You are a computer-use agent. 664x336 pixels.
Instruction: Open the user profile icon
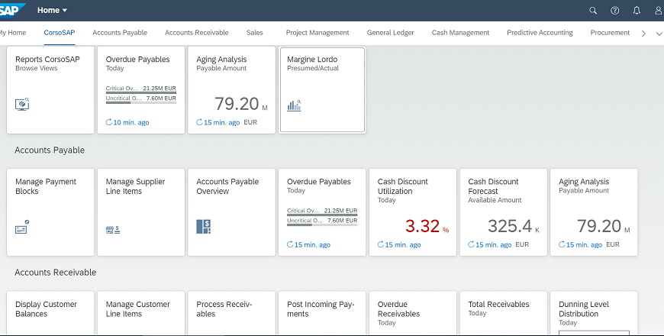point(659,11)
